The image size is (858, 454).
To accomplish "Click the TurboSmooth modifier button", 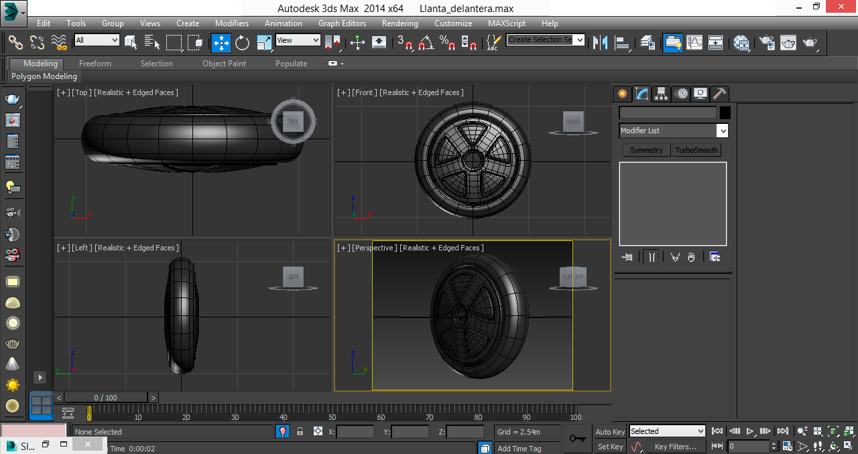I will (x=696, y=150).
